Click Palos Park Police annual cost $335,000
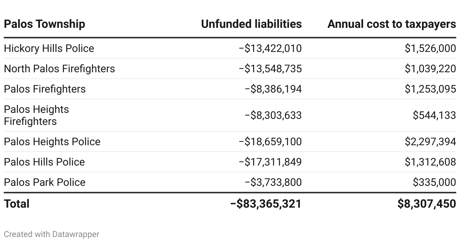This screenshot has height=243, width=460. click(x=434, y=182)
